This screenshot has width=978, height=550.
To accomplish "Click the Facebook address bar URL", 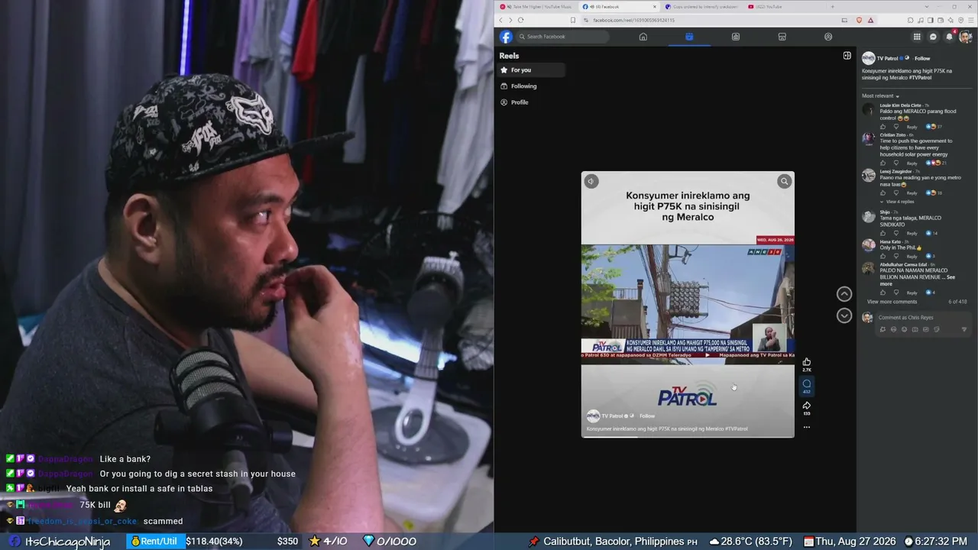I will (x=633, y=20).
